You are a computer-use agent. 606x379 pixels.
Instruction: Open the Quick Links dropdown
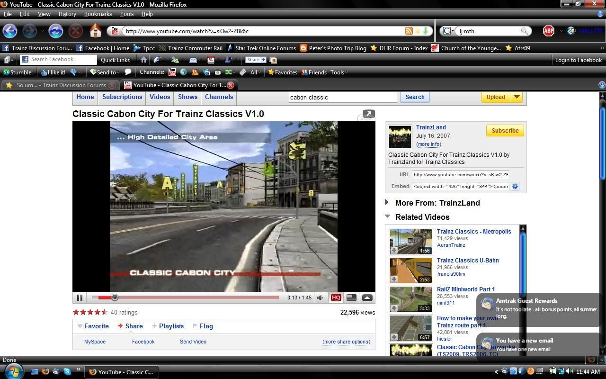116,60
